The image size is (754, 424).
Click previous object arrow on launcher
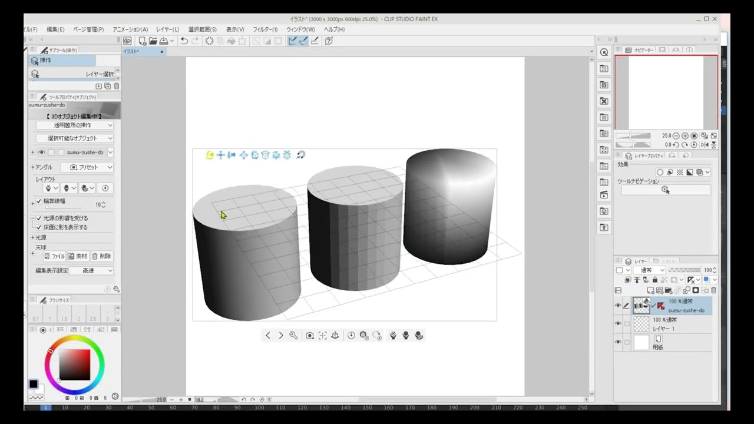coord(268,335)
